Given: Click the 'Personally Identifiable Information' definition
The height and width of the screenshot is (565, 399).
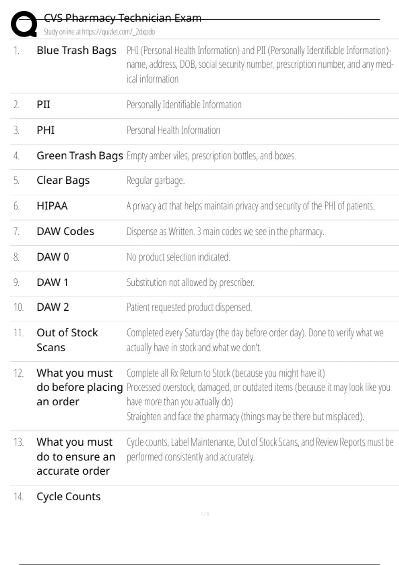Looking at the screenshot, I should [184, 105].
